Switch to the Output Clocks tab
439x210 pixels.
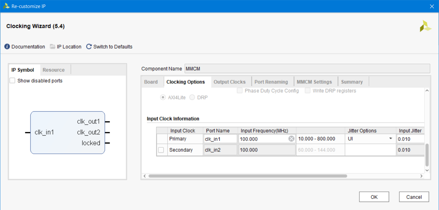pyautogui.click(x=229, y=82)
